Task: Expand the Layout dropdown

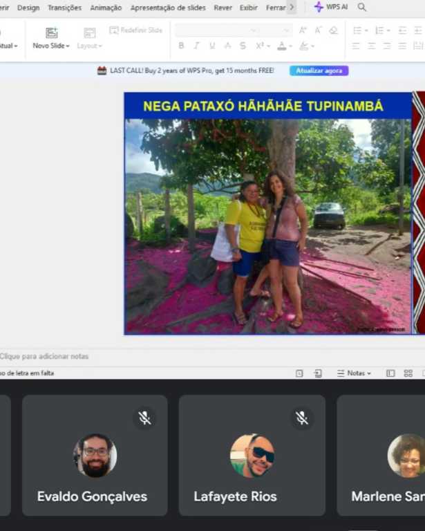Action: 89,46
